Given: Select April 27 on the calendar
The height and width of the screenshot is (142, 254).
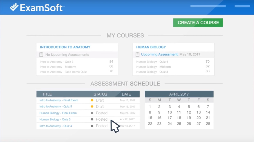Looking at the screenshot, I should [198, 124].
